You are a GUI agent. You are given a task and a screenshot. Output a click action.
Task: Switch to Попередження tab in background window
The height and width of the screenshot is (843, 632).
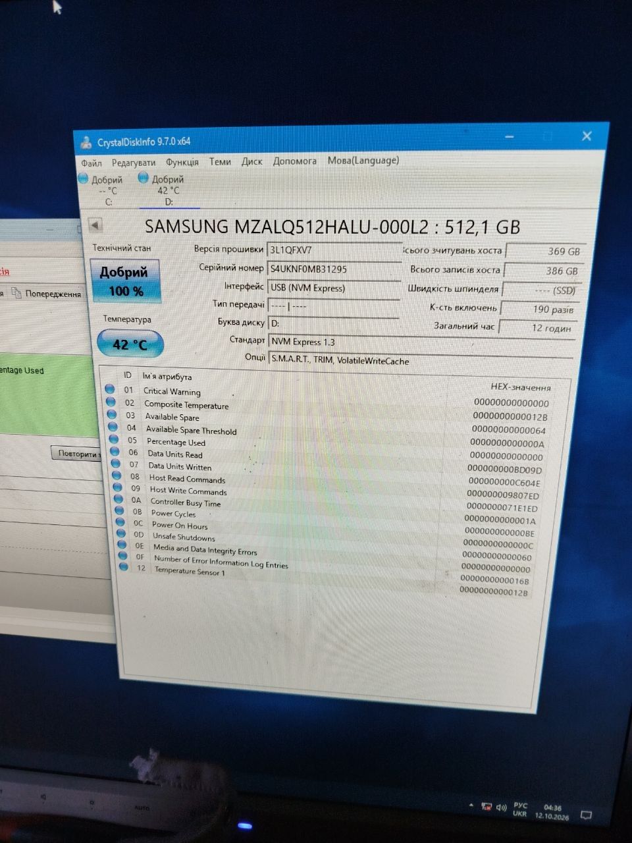(x=53, y=294)
